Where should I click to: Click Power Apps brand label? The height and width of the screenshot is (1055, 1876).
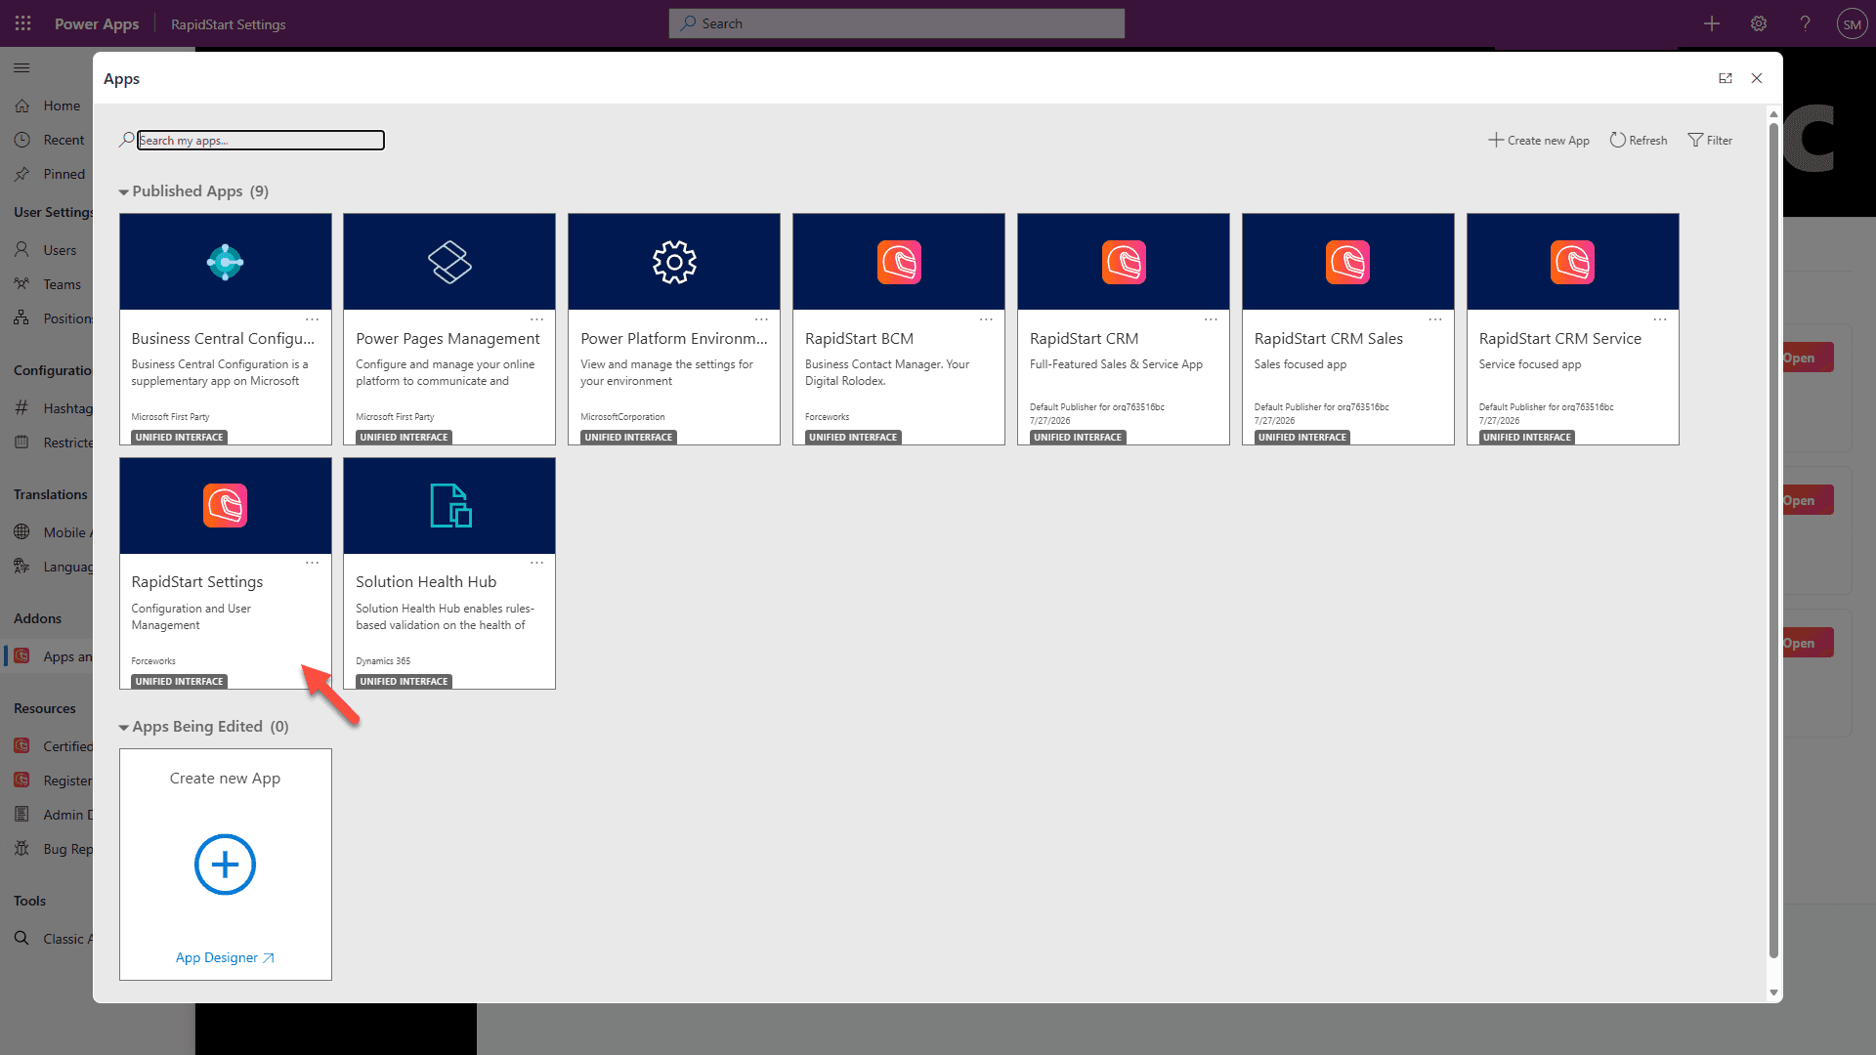(x=97, y=23)
